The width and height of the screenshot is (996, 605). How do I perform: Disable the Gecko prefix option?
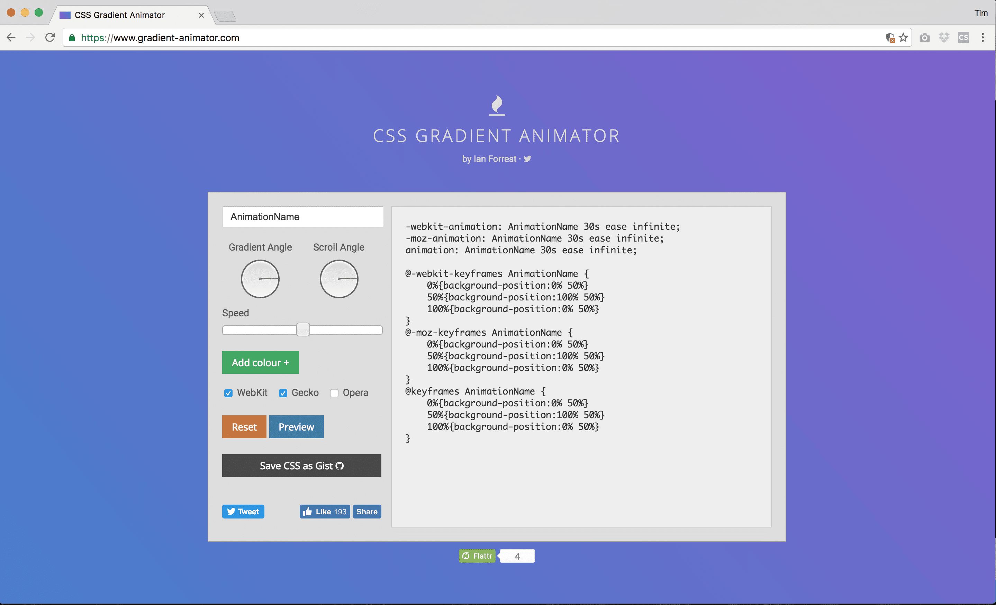coord(283,392)
